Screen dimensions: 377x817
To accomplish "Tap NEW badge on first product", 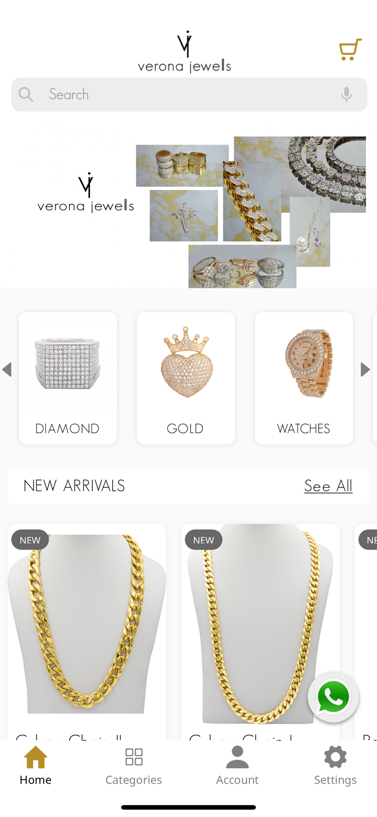I will tap(30, 540).
